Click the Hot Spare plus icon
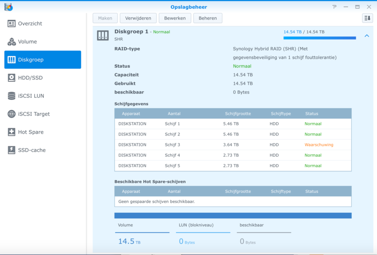377x255 pixels. (x=12, y=132)
